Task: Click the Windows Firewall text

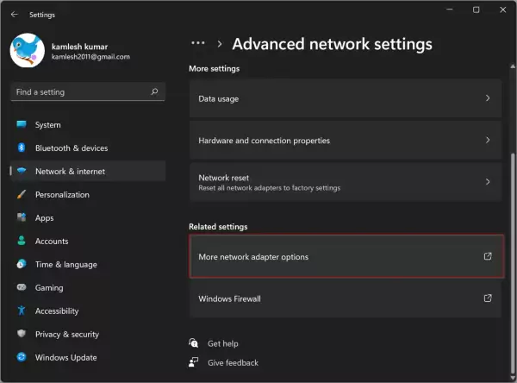Action: (229, 298)
